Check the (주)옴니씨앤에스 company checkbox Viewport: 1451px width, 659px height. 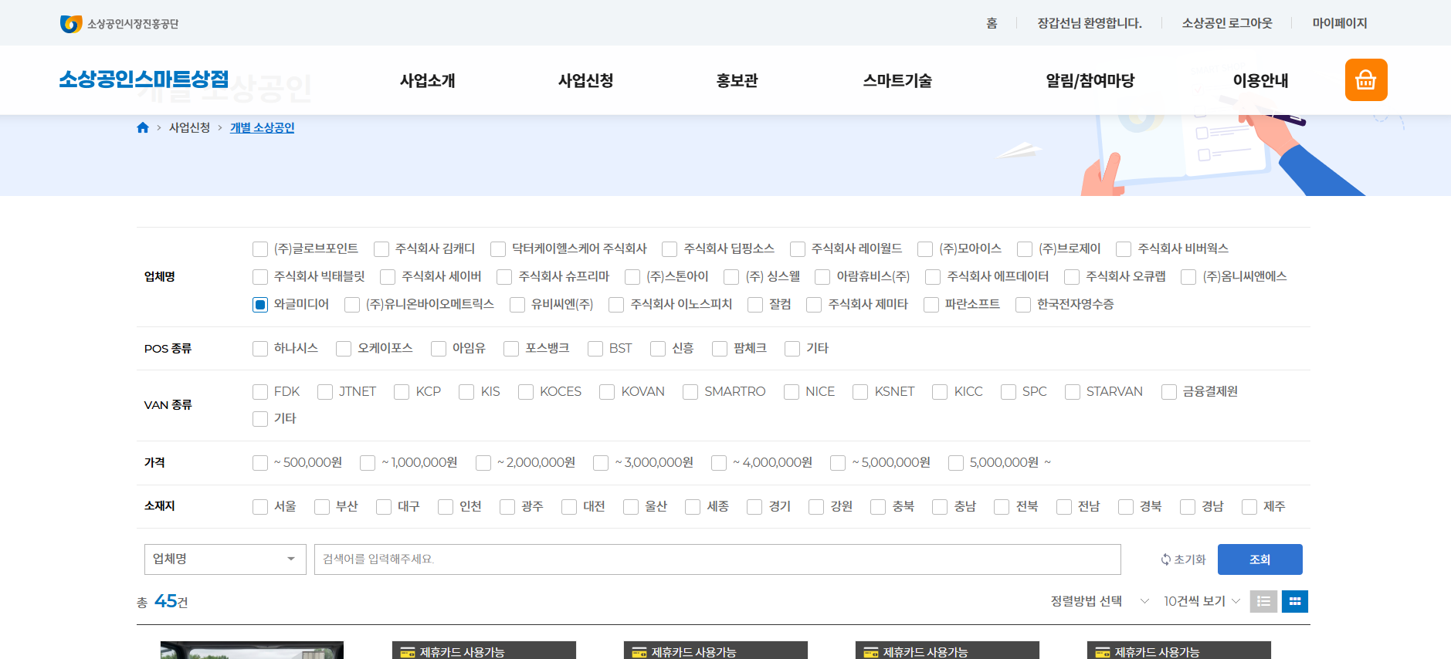click(1188, 277)
